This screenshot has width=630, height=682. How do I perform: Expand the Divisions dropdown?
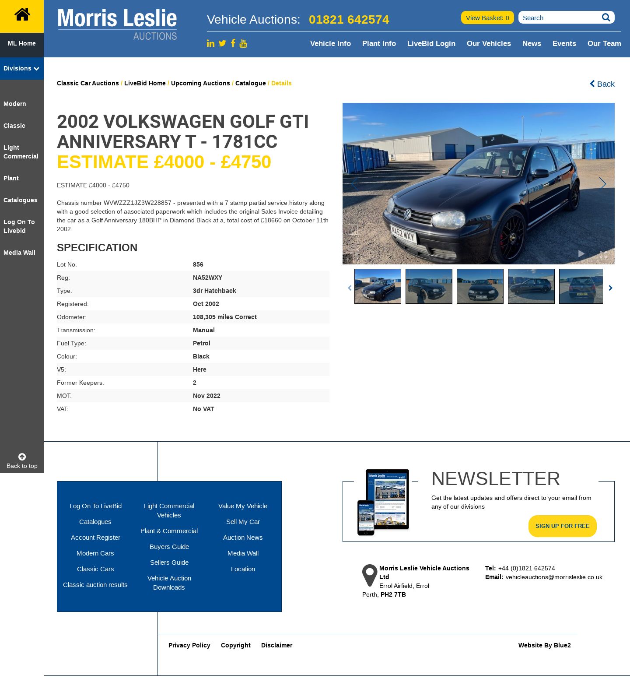[22, 68]
